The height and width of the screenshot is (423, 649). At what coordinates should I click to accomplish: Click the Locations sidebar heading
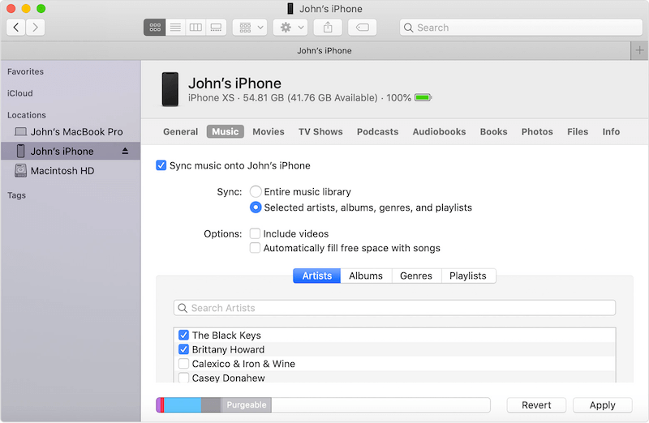pyautogui.click(x=27, y=115)
